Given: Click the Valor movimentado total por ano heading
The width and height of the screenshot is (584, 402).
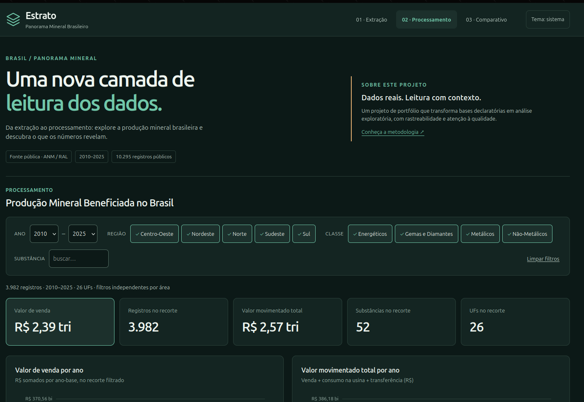Looking at the screenshot, I should coord(350,370).
